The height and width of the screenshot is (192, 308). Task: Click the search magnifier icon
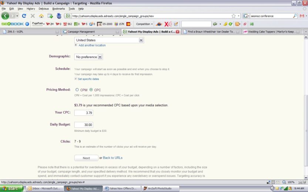click(x=295, y=16)
